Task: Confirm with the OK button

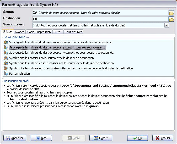Action: pyautogui.click(x=137, y=138)
